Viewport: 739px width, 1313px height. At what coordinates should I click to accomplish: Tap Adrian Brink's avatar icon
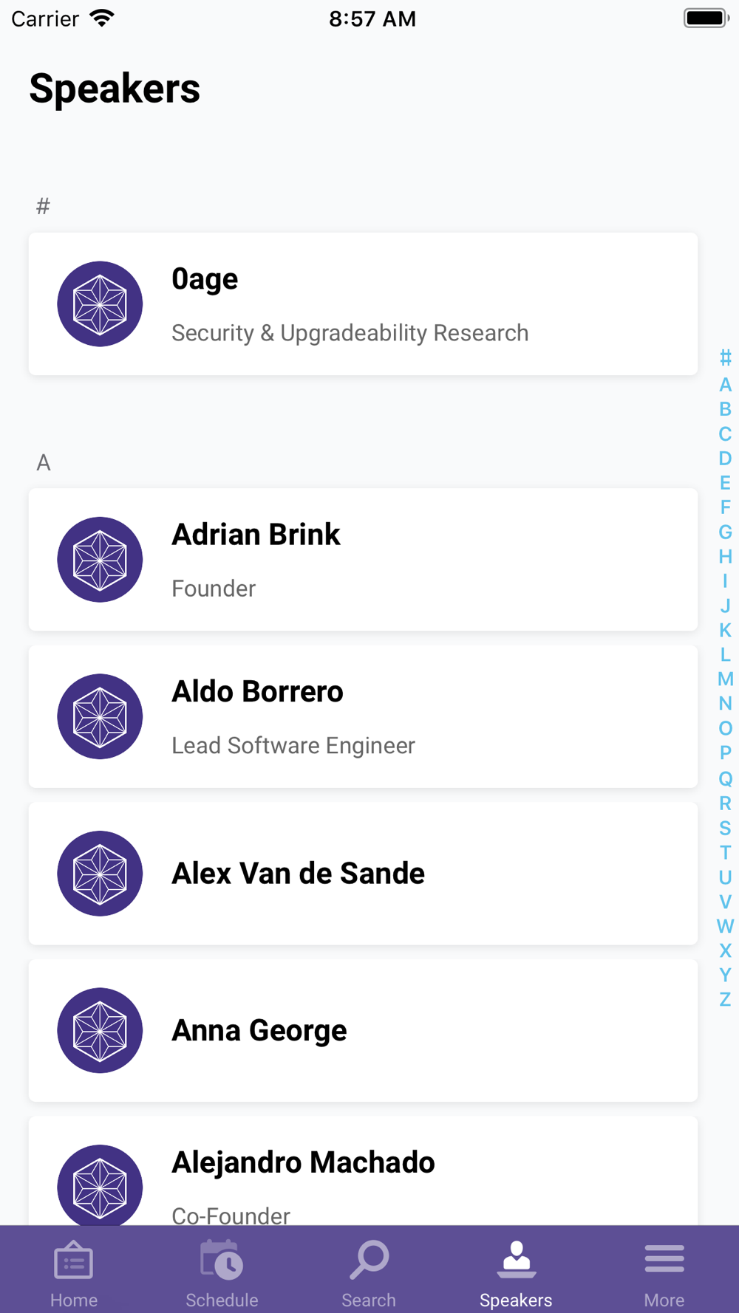[x=100, y=560]
